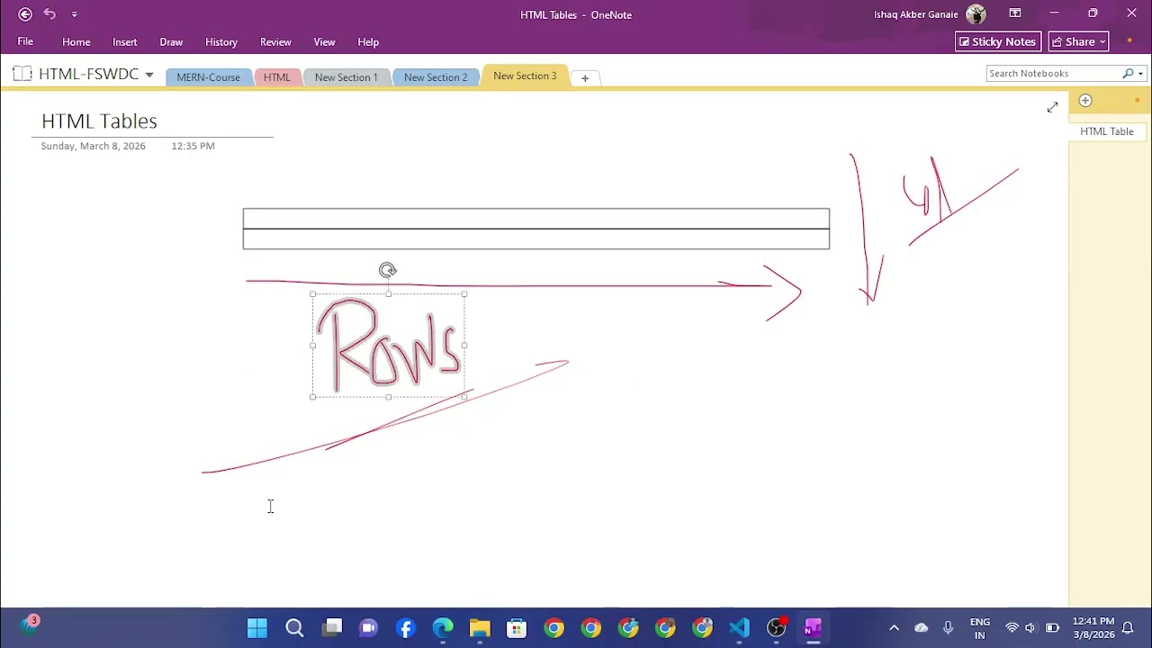The height and width of the screenshot is (648, 1152).
Task: Select the New Section 3 tab
Action: tap(525, 76)
